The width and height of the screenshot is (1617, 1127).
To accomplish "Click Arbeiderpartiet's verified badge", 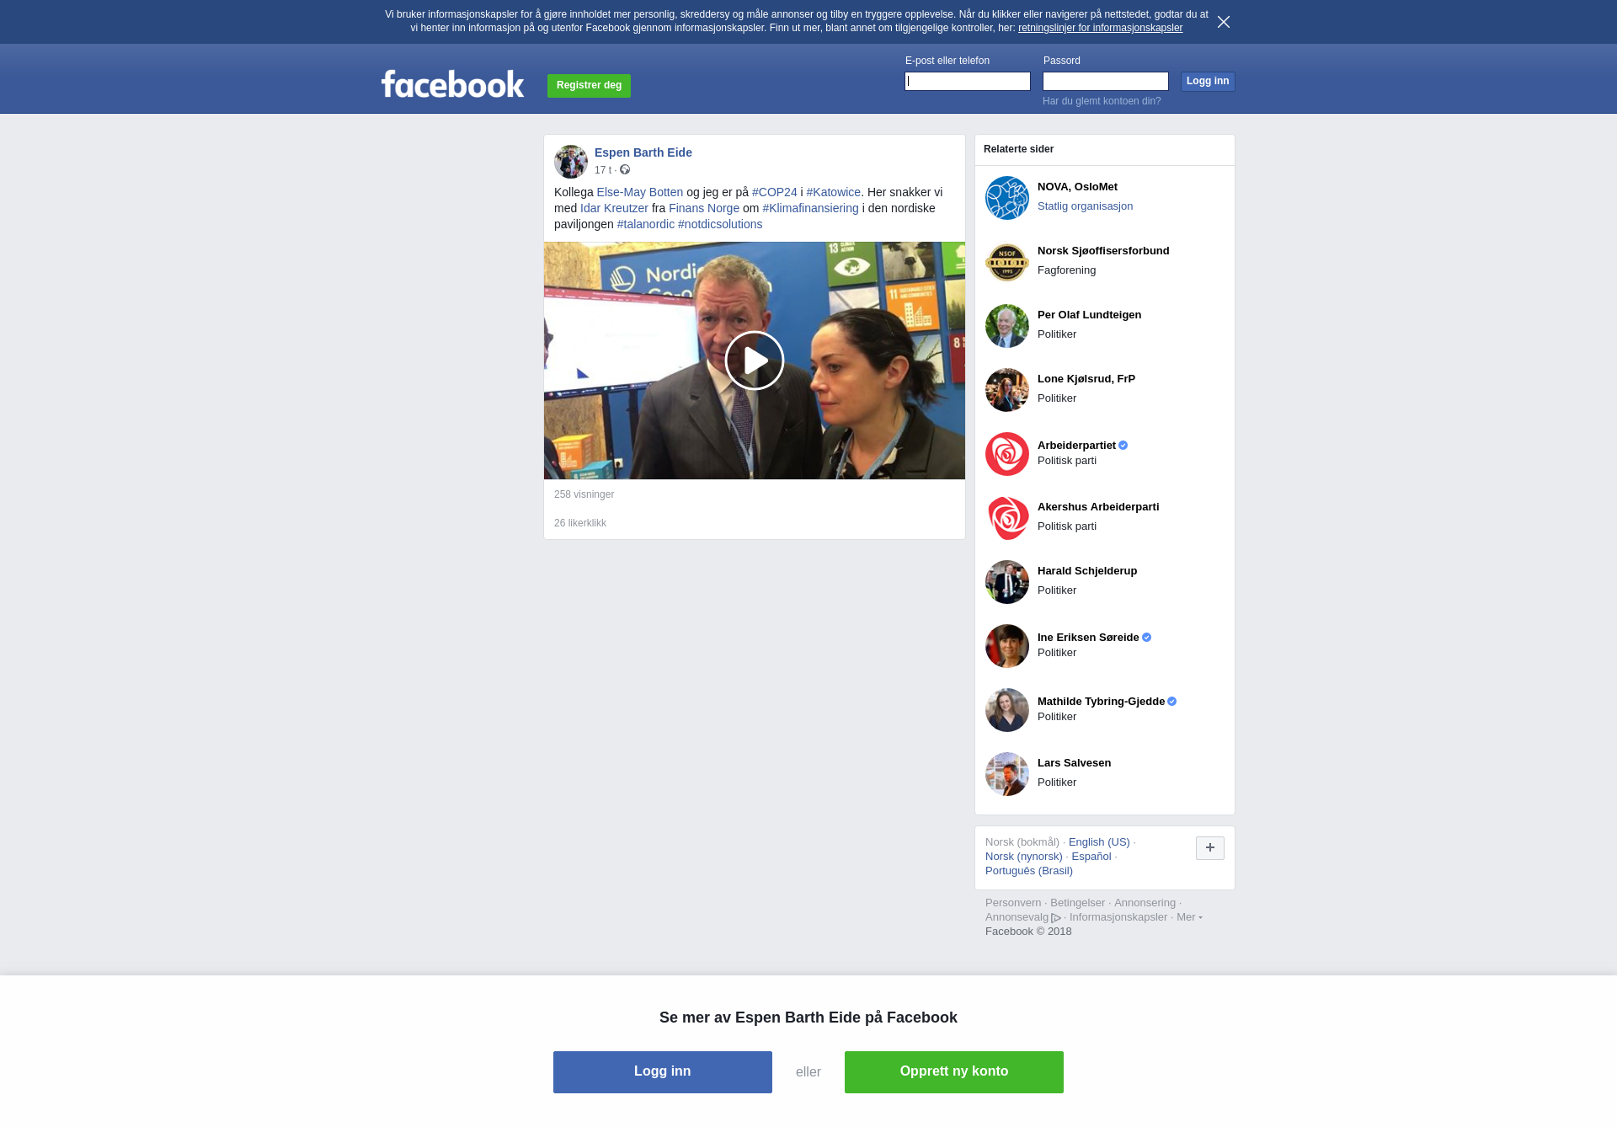I will pos(1123,446).
